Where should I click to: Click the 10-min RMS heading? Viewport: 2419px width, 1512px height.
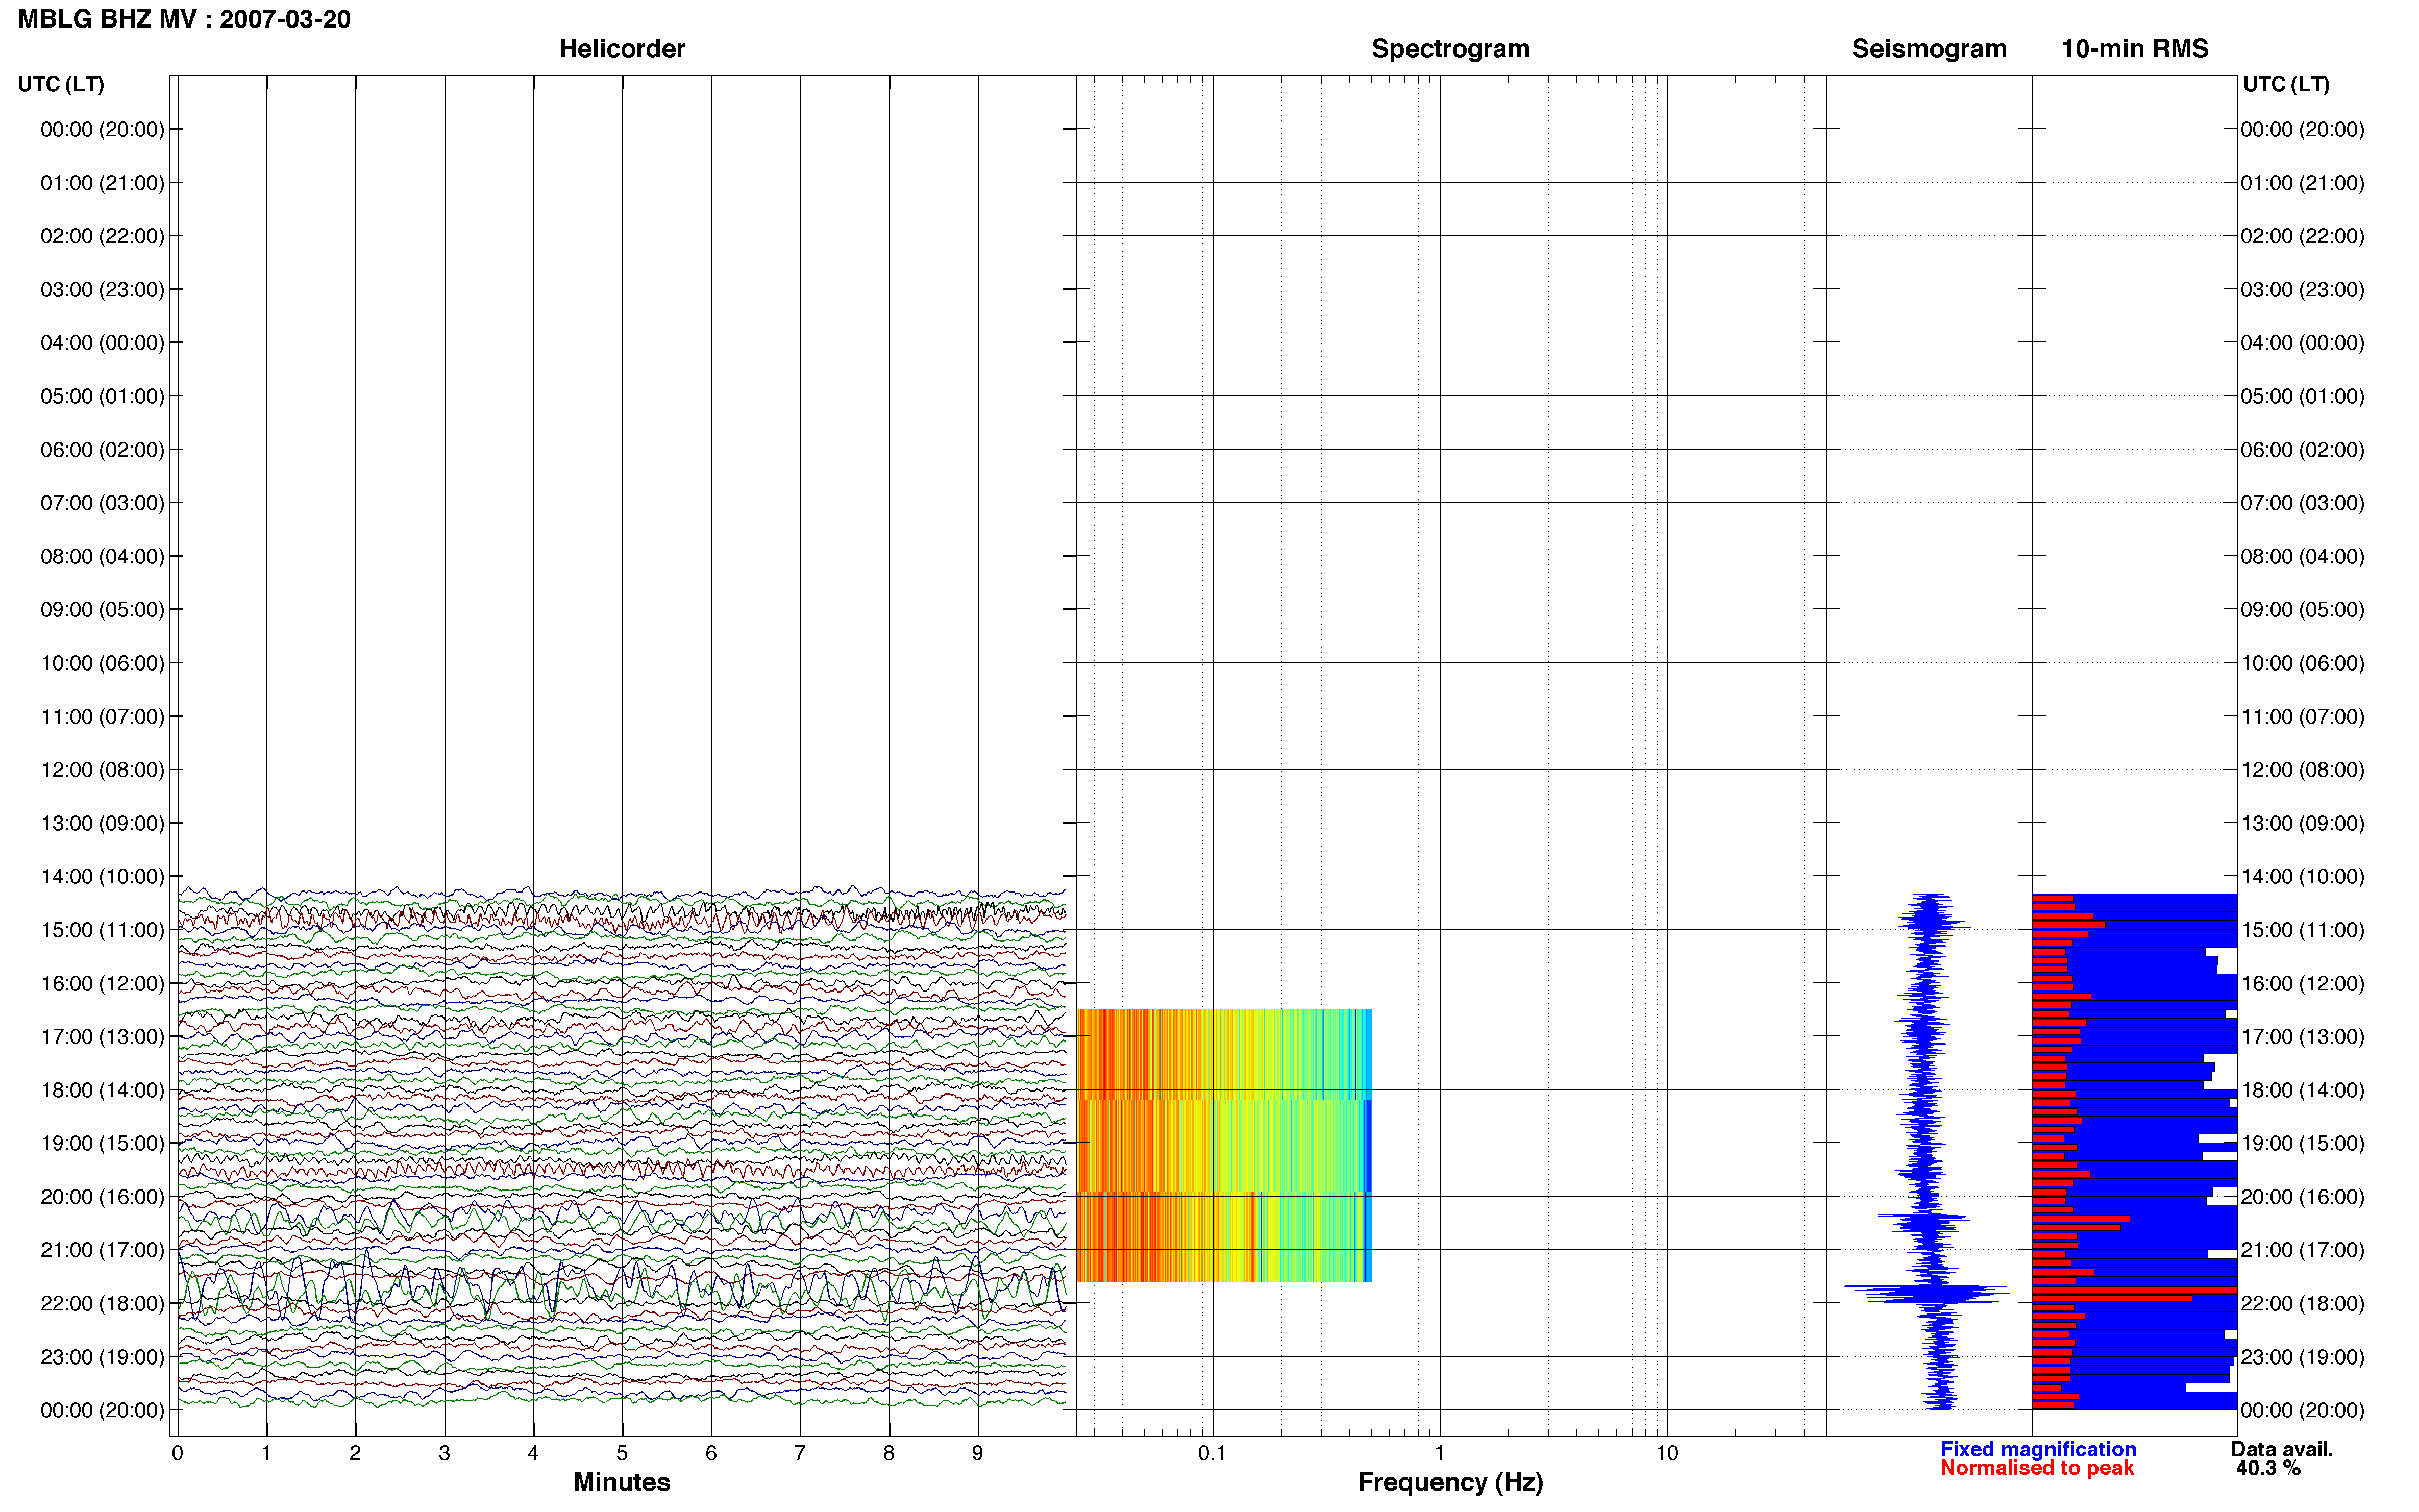(x=2134, y=48)
